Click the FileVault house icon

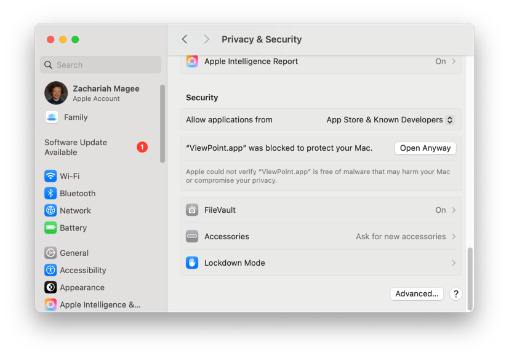192,210
